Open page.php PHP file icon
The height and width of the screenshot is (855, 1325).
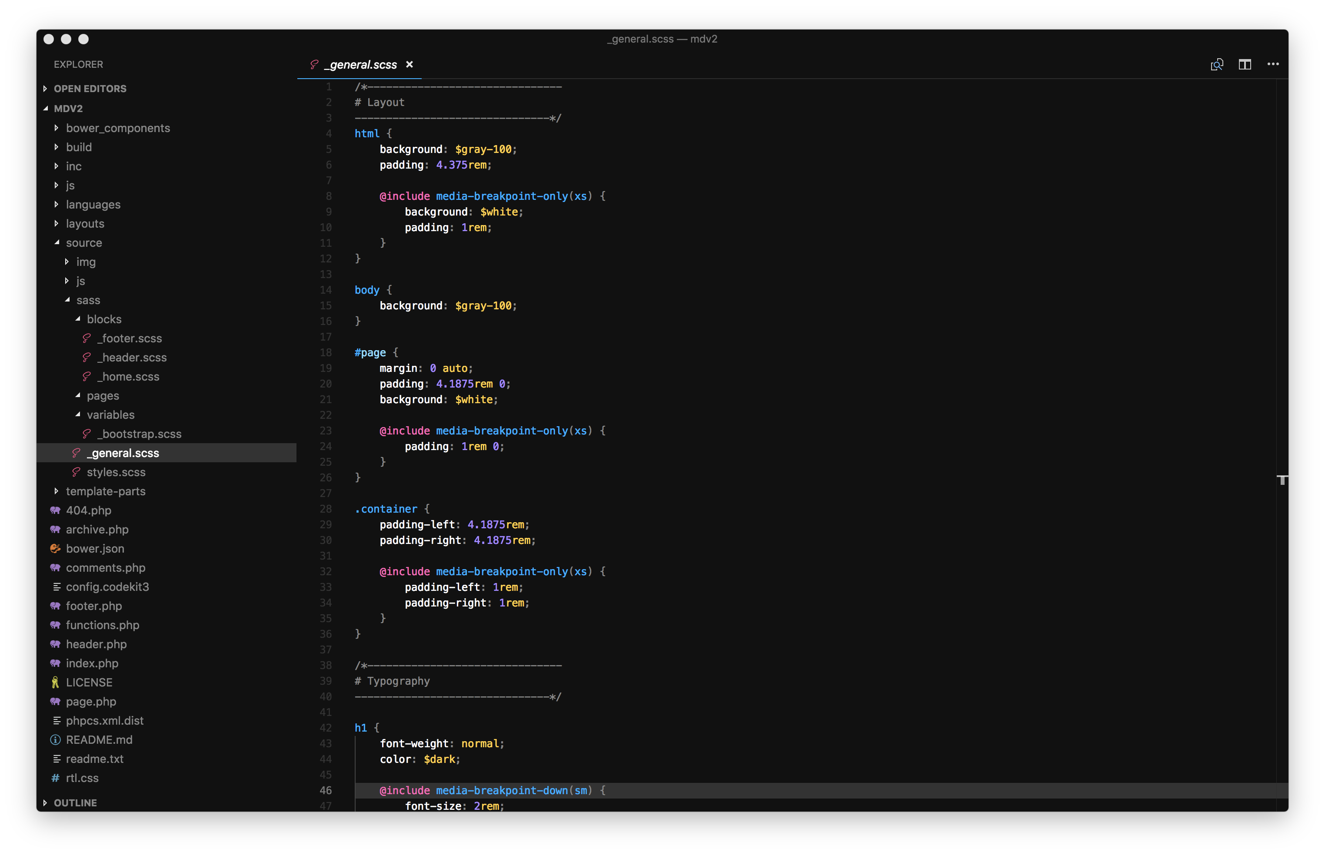tap(55, 702)
